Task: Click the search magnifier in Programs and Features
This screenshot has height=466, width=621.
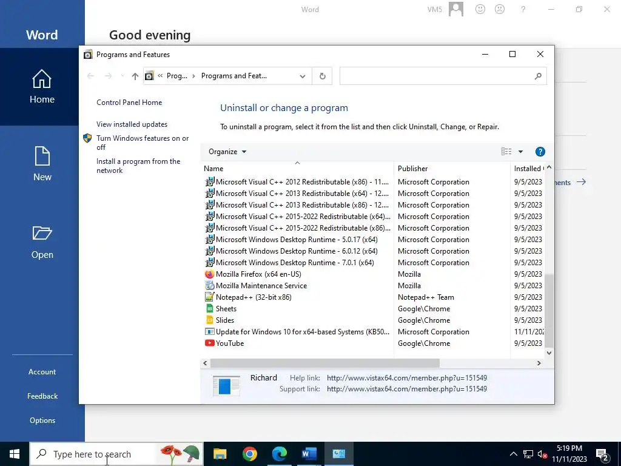Action: tap(538, 76)
